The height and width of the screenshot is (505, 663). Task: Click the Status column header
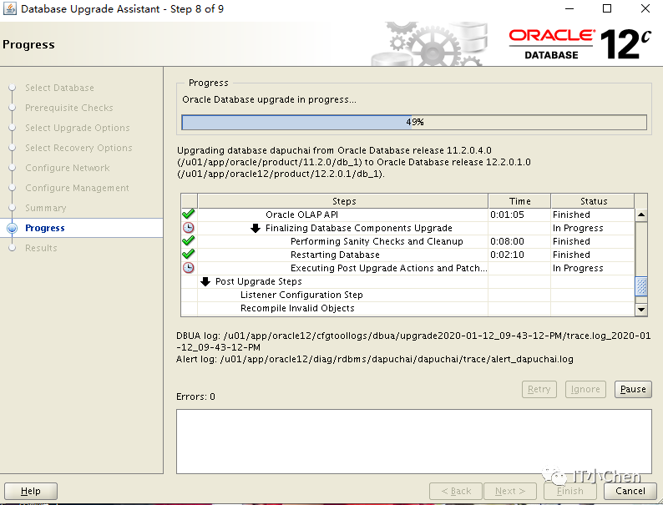593,201
